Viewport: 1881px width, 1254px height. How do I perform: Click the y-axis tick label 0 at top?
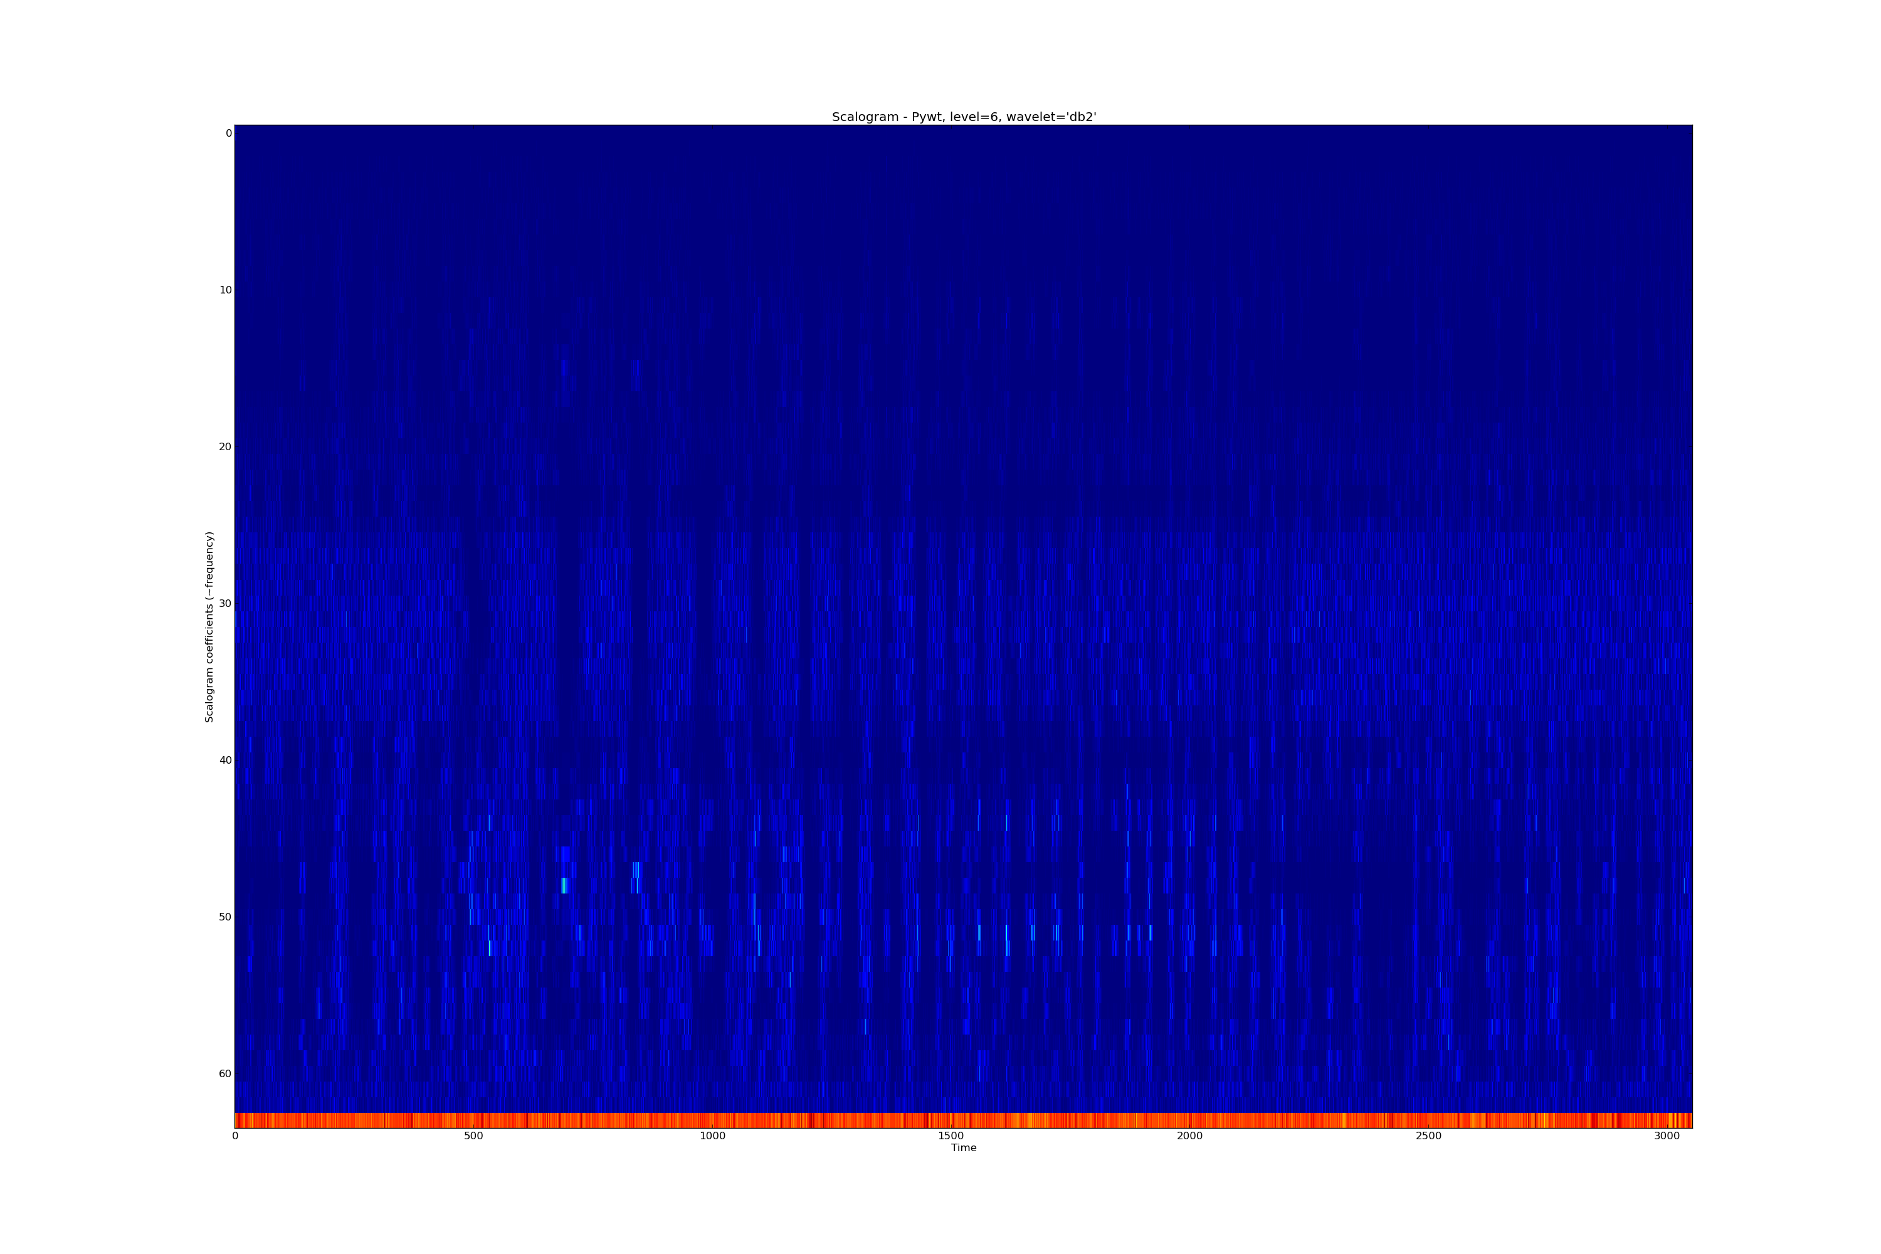(x=229, y=133)
